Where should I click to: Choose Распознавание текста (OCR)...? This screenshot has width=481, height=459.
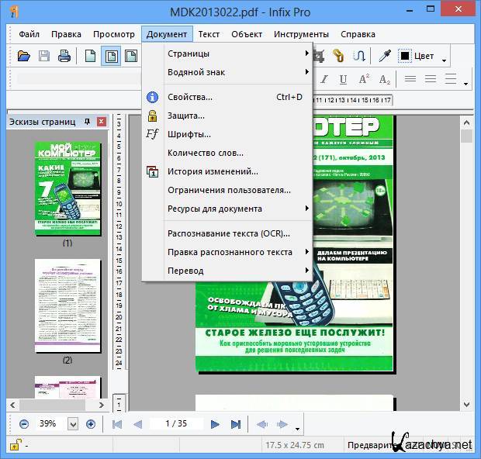click(x=228, y=233)
